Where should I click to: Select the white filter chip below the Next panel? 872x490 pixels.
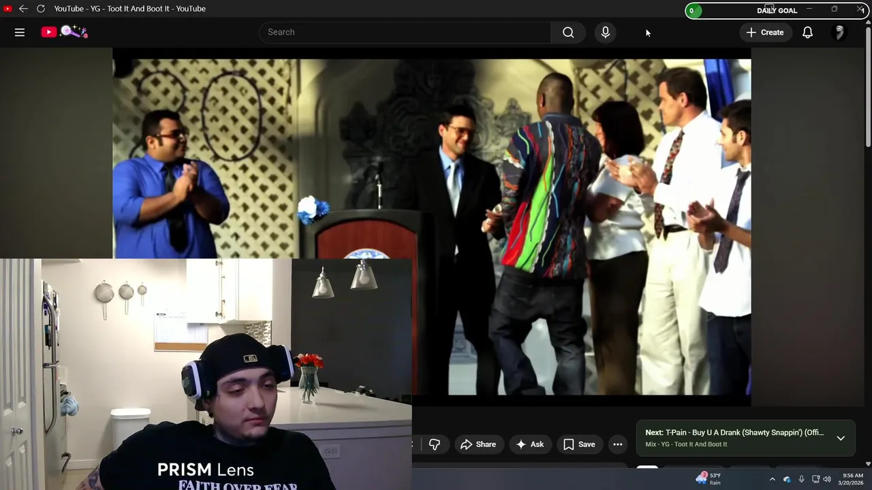647,468
